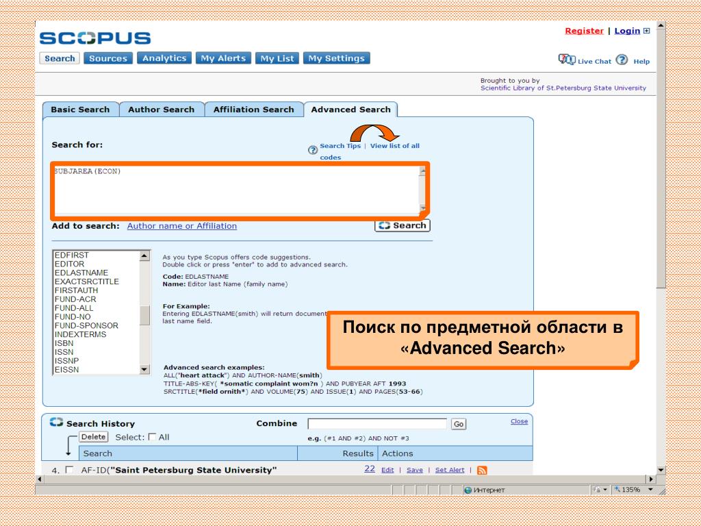The height and width of the screenshot is (526, 701).
Task: Click the code list scroll down arrow
Action: click(144, 369)
